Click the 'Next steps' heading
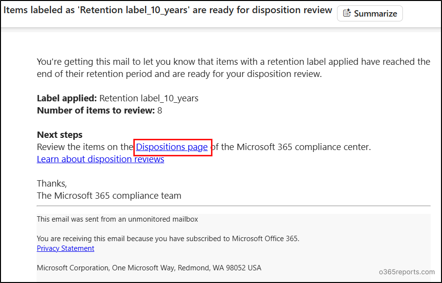Screen dimensions: 442x283 pyautogui.click(x=60, y=135)
